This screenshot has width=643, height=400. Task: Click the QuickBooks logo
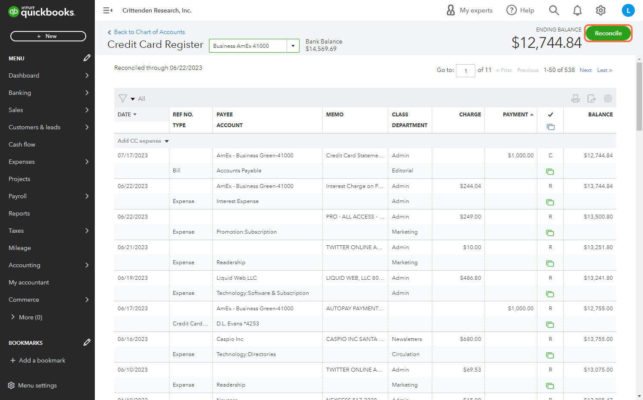(42, 12)
